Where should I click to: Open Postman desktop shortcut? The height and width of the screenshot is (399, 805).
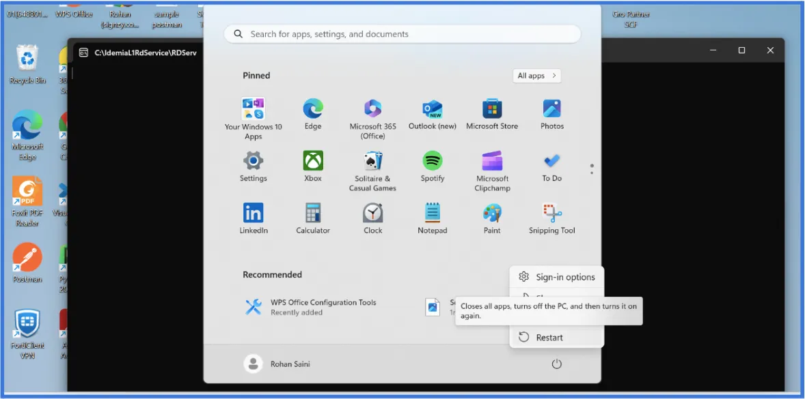(x=27, y=263)
